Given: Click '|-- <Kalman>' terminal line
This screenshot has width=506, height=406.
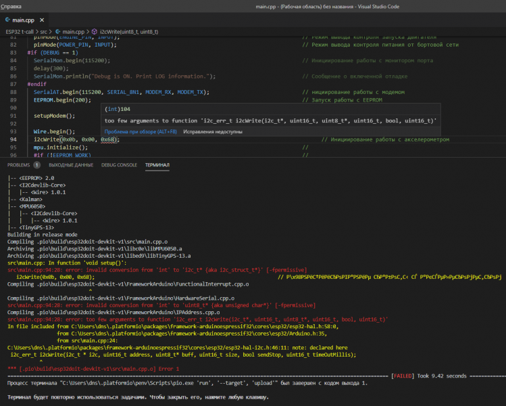Looking at the screenshot, I should click(x=25, y=200).
